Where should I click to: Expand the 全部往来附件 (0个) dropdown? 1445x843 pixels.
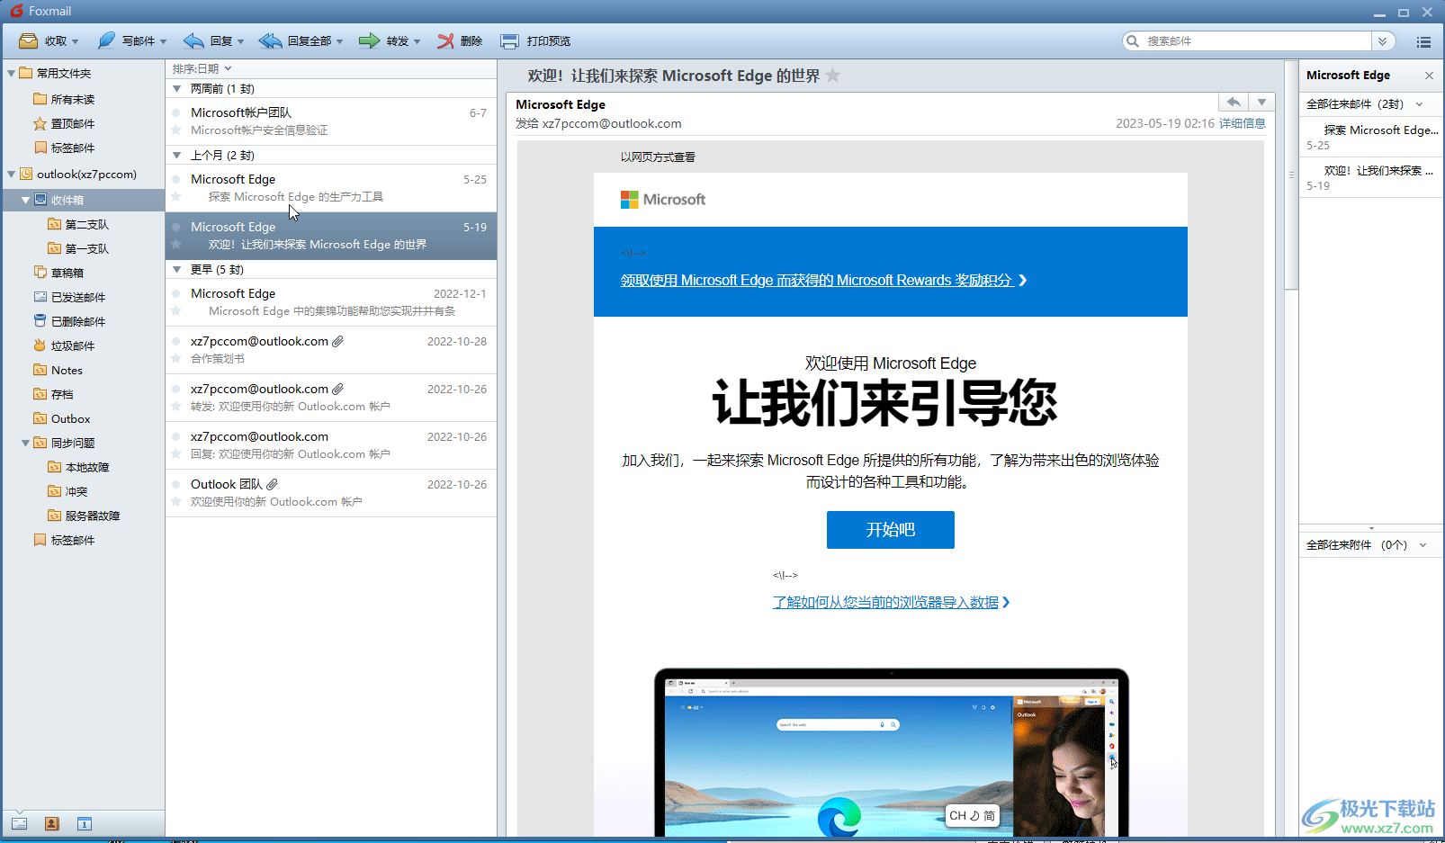pos(1423,545)
